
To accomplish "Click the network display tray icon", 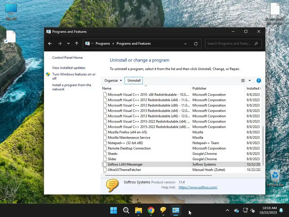I will point(245,210).
